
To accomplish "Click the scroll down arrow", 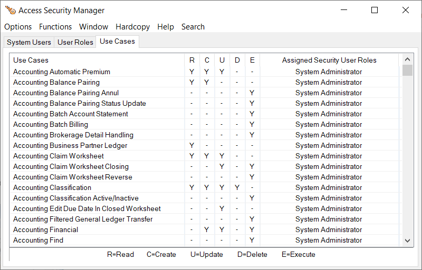I will coord(407,241).
